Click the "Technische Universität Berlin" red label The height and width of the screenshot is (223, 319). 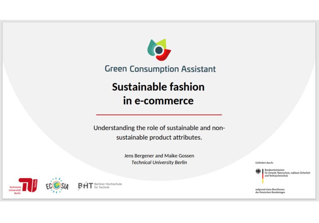(15, 190)
